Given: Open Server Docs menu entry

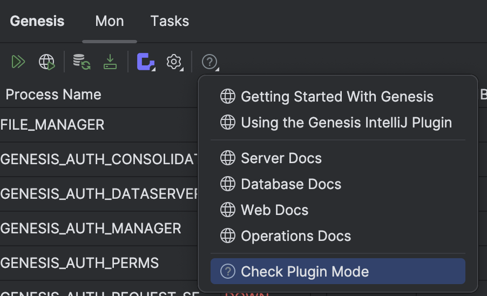Looking at the screenshot, I should pyautogui.click(x=338, y=158).
